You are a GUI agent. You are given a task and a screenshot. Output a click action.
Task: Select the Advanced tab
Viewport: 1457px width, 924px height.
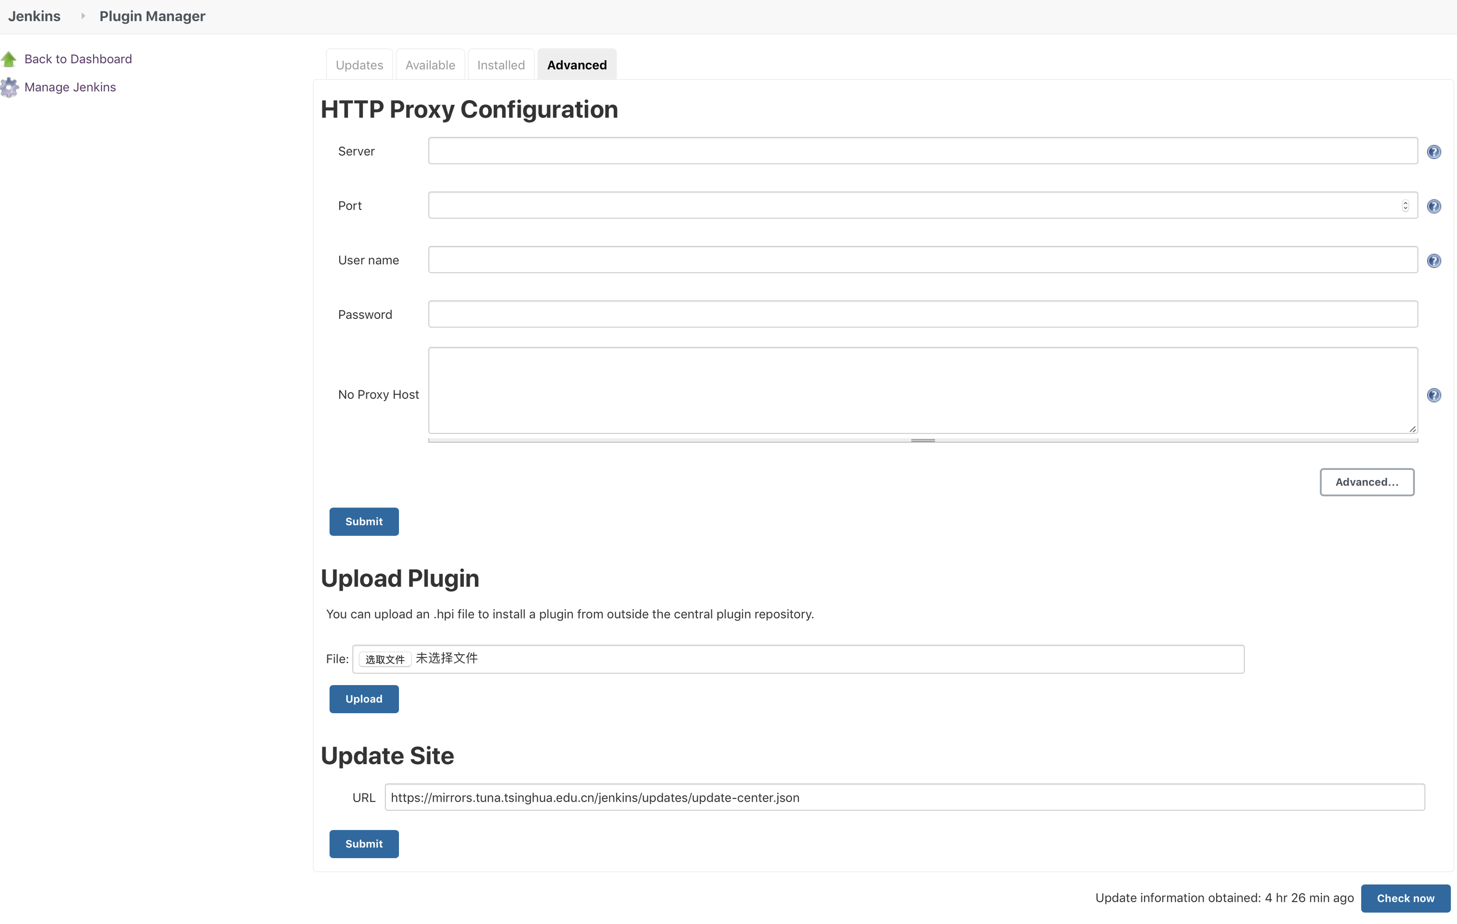[577, 65]
